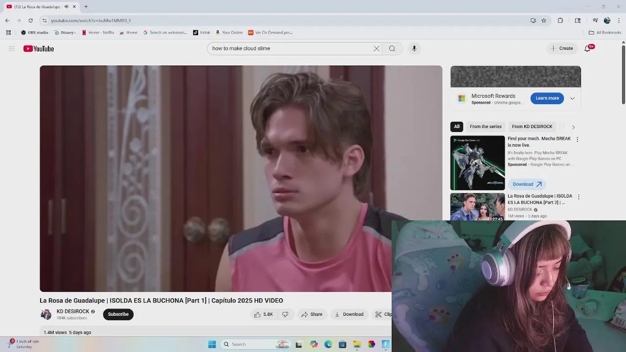The image size is (626, 352).
Task: Reload the page with the refresh icon
Action: [x=30, y=21]
